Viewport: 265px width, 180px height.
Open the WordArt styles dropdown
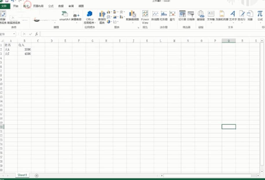click(x=233, y=23)
